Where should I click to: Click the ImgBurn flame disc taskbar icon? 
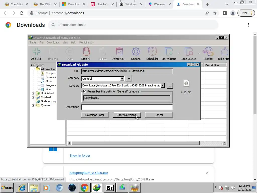point(135,187)
